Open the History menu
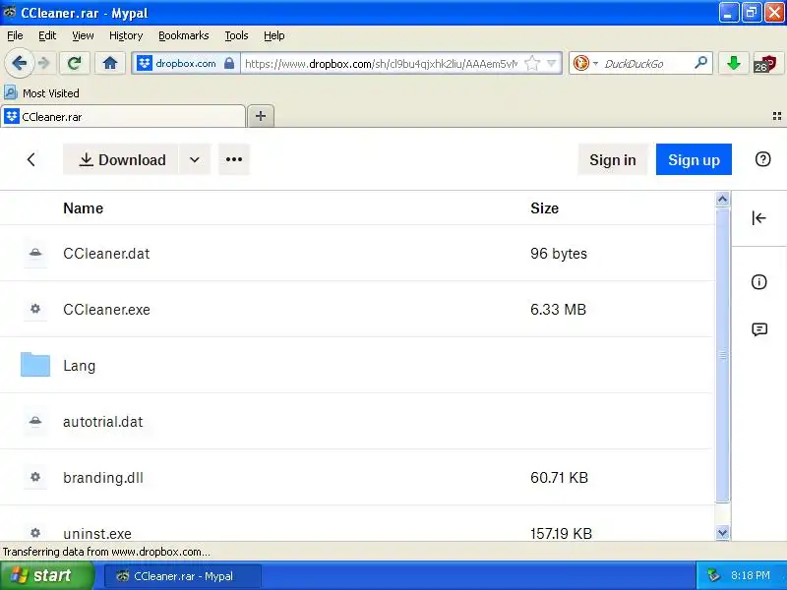This screenshot has width=787, height=590. [126, 35]
